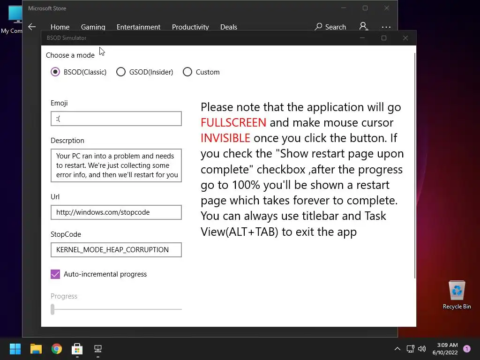This screenshot has height=360, width=480.
Task: Open Google Chrome from taskbar
Action: (57, 349)
